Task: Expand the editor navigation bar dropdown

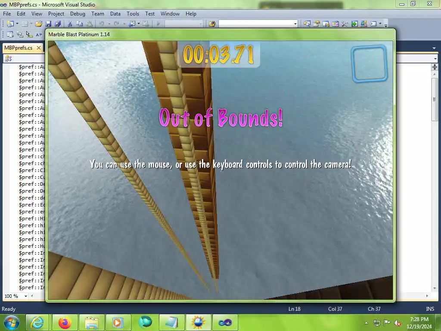Action: click(x=435, y=59)
